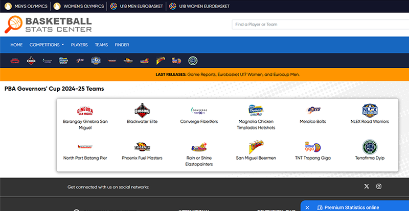
Task: Click large Rain or Shine logo in grid
Action: 199,147
